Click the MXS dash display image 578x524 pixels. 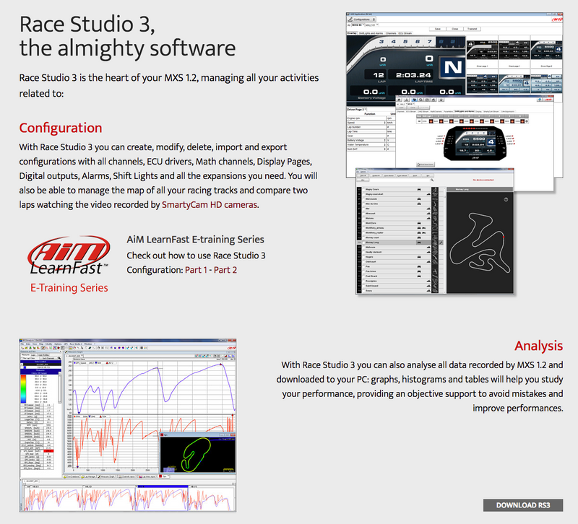475,143
